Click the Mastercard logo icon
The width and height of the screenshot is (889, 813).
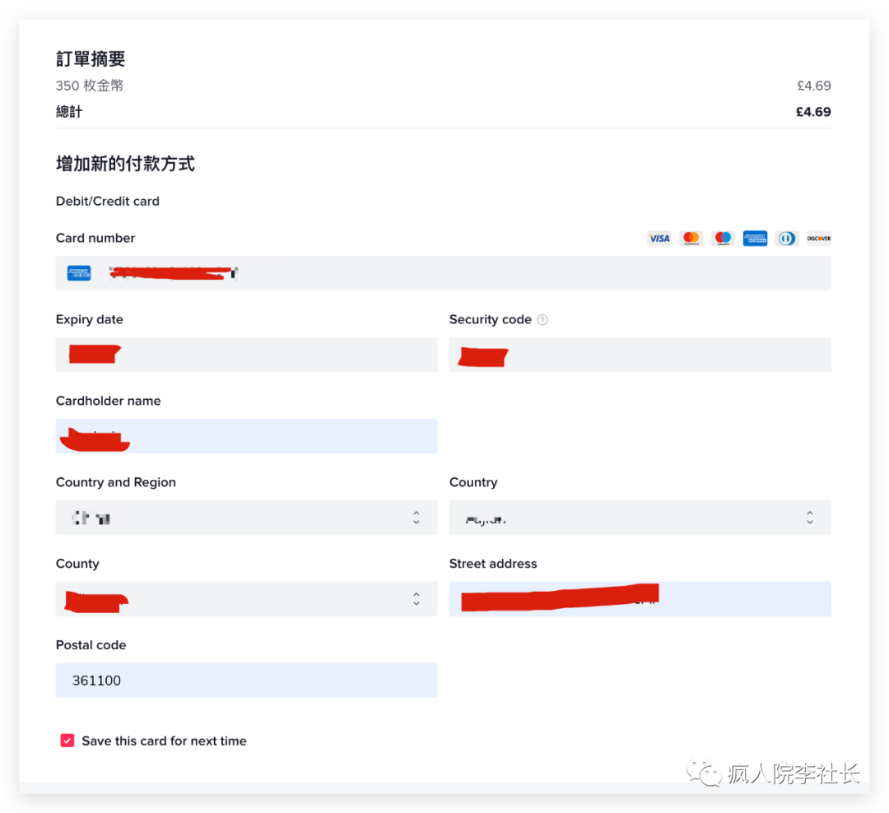click(x=691, y=238)
